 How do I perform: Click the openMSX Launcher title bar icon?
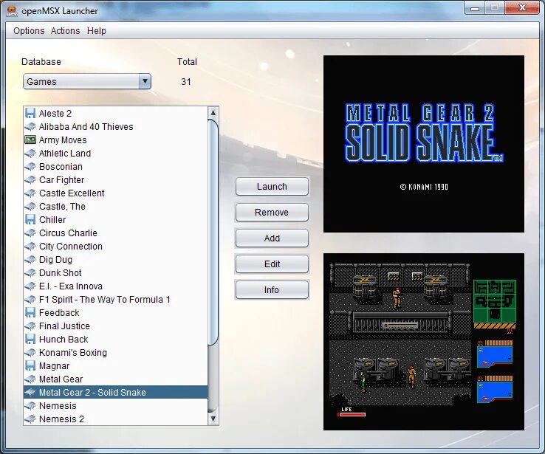12,11
